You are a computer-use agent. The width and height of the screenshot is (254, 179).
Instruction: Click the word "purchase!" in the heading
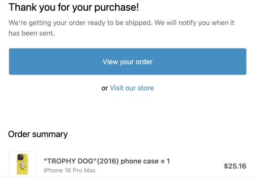(x=117, y=8)
